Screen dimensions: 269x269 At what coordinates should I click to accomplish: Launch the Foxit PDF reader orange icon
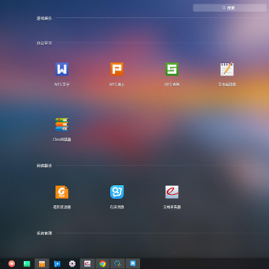[x=62, y=192]
